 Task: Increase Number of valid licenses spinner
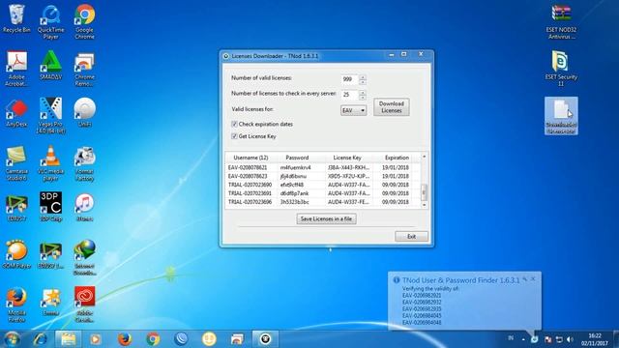tap(363, 76)
